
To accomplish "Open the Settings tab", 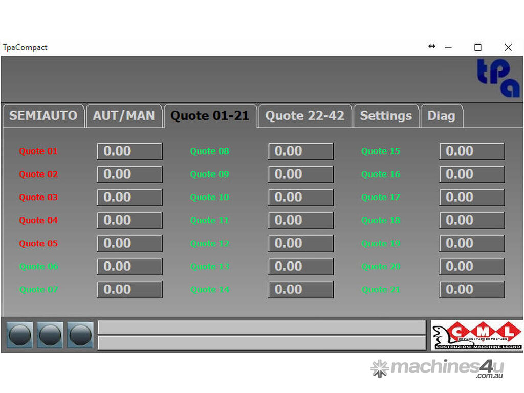I will tap(386, 116).
